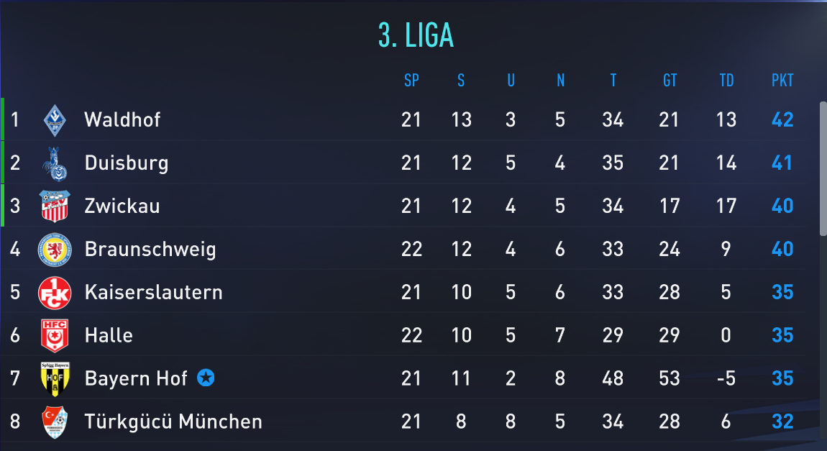Click the Halle HFC crest
The image size is (827, 451).
click(55, 335)
